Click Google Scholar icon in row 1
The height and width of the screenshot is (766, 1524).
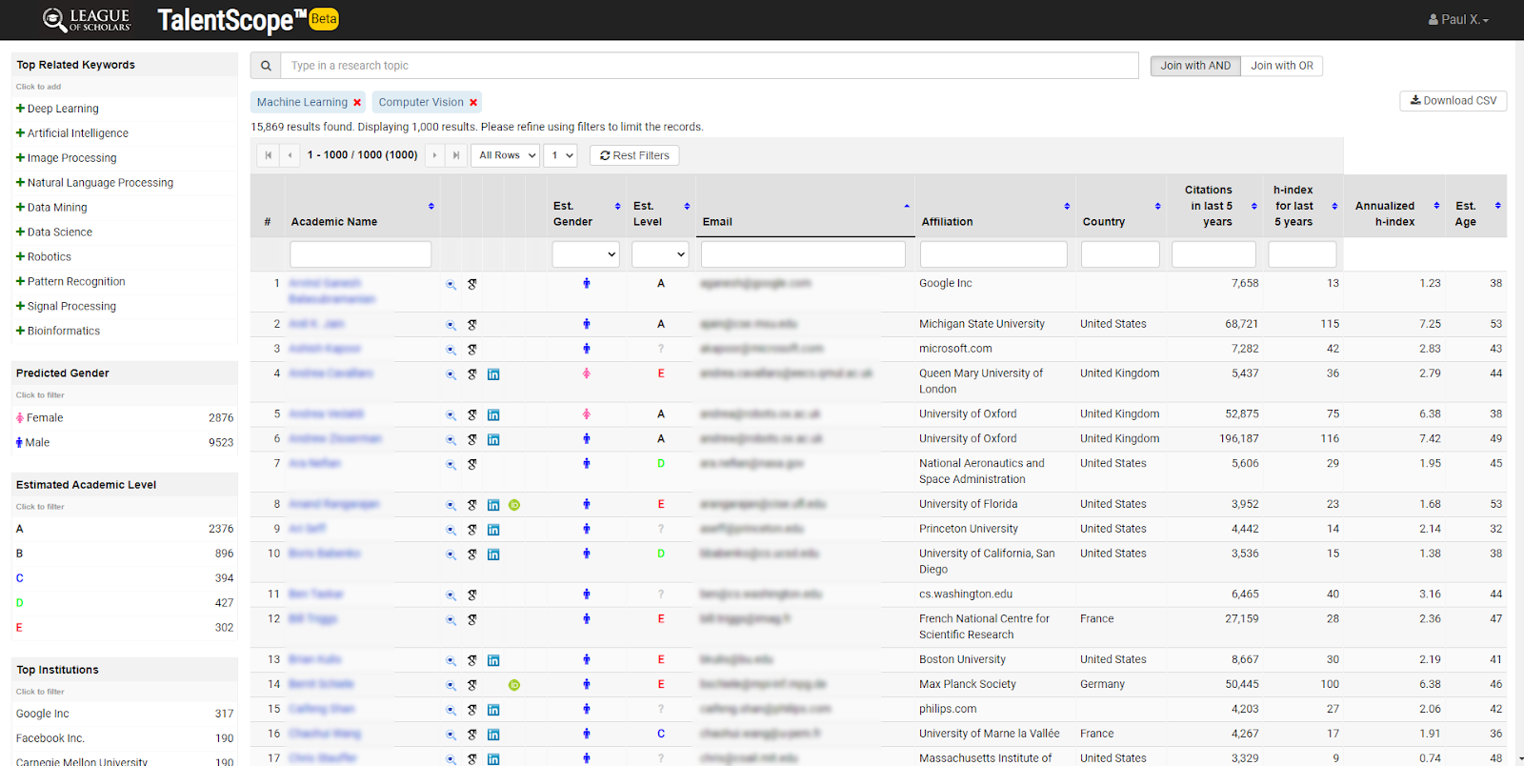point(471,284)
